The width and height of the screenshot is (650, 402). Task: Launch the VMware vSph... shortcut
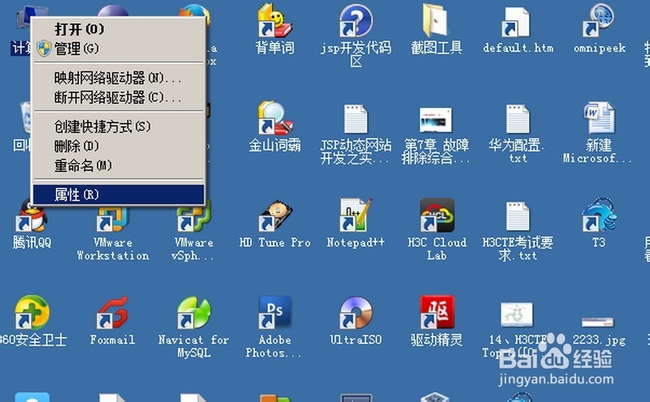(194, 217)
